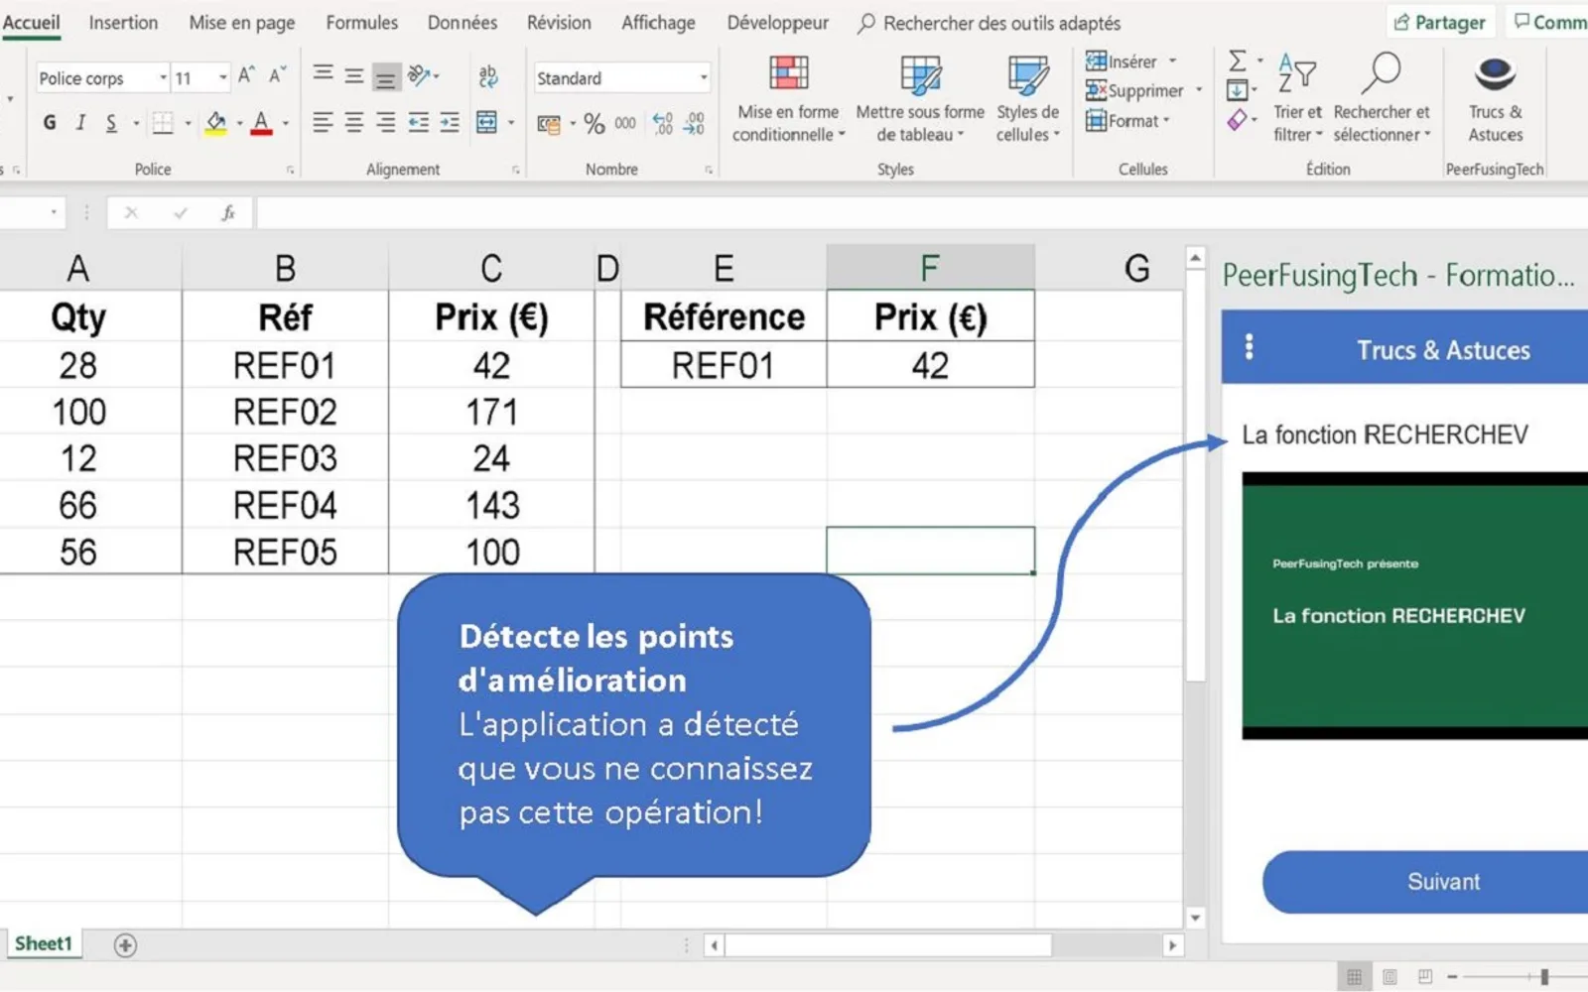This screenshot has height=992, width=1588.
Task: Open the Mise en forme conditionnelle menu
Action: pos(788,99)
